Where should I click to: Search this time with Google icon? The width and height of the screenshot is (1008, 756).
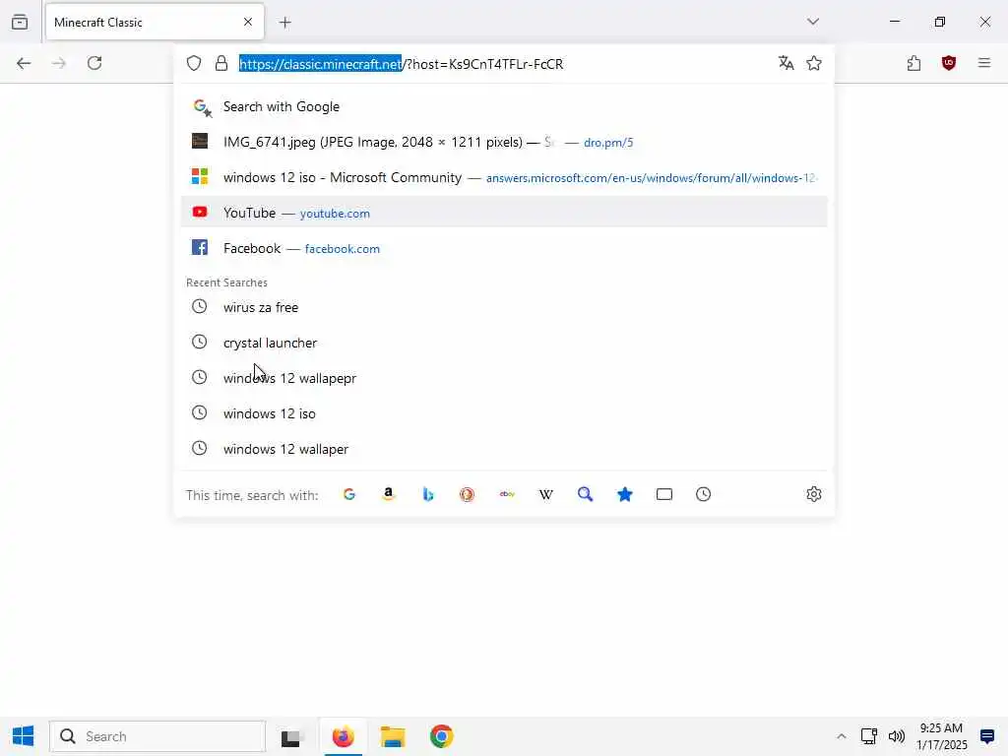[x=349, y=494]
